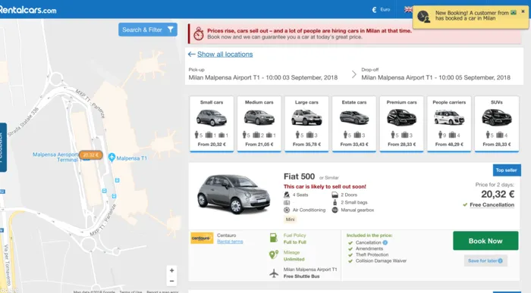Select the Premium cars category
Viewport: 531px width, 293px height.
pos(401,124)
